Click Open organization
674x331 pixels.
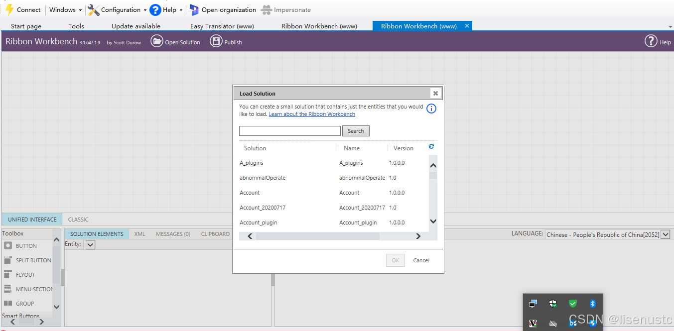point(223,10)
